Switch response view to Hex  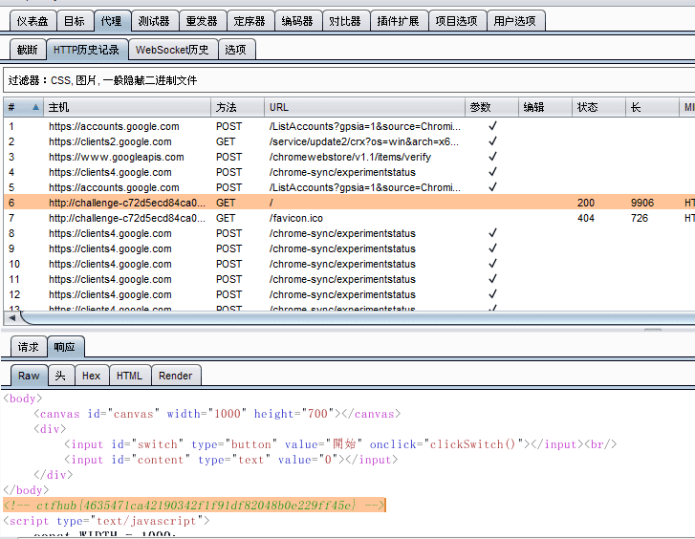(x=91, y=376)
